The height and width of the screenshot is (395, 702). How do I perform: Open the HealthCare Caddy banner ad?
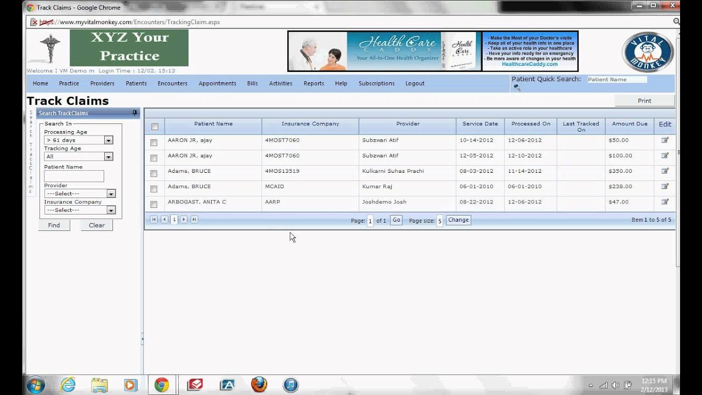433,51
